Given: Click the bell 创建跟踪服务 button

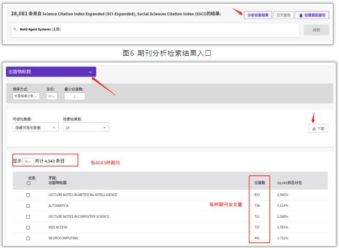Looking at the screenshot, I should coord(312,15).
